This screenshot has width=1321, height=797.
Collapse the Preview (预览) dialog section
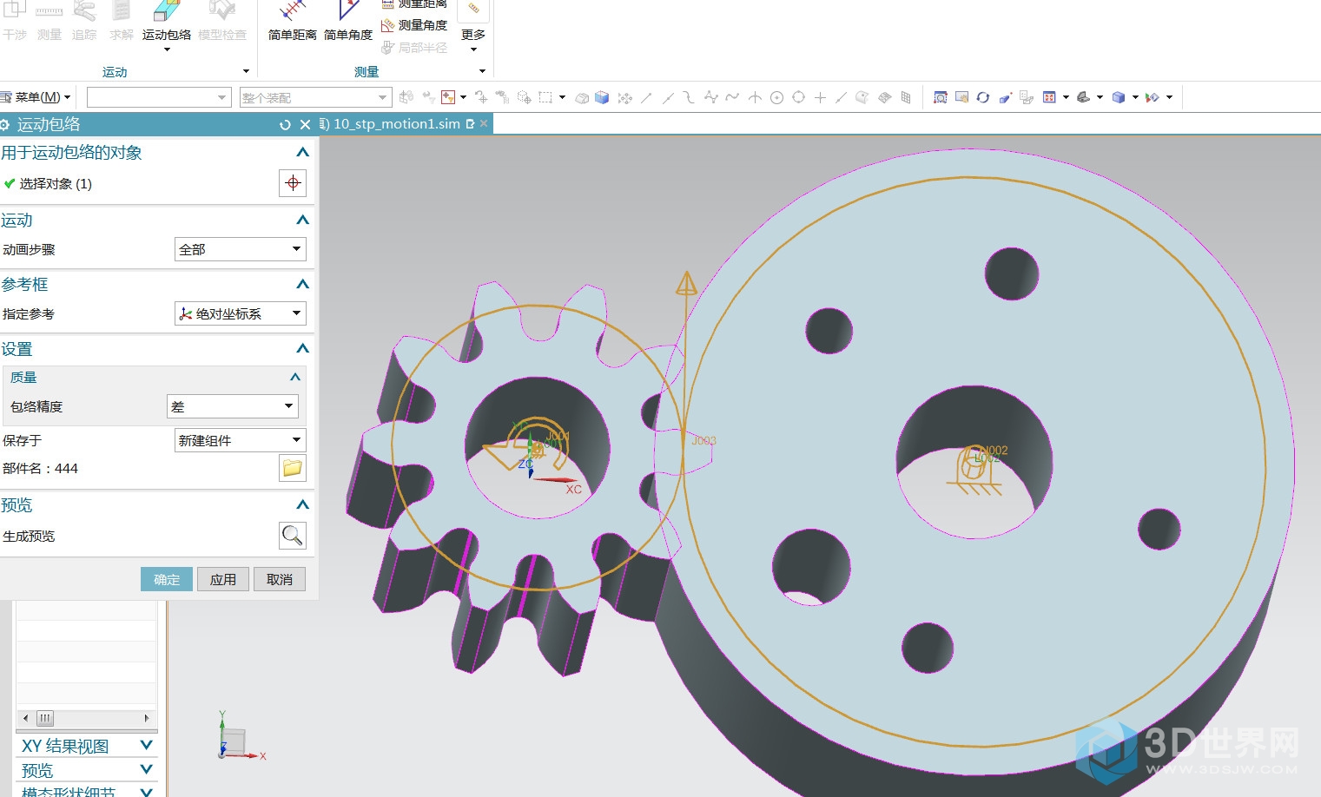click(x=302, y=504)
